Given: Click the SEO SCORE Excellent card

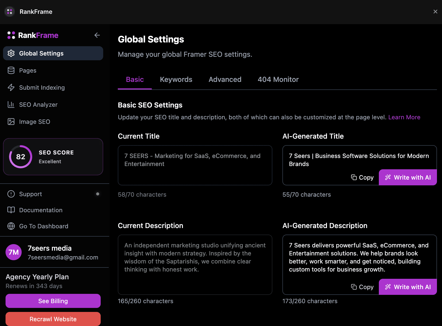Looking at the screenshot, I should [53, 157].
